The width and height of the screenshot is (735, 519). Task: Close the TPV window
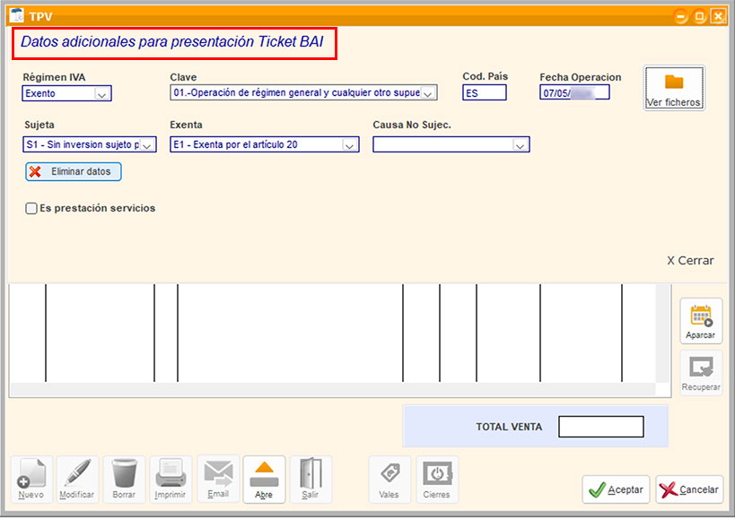[x=718, y=17]
